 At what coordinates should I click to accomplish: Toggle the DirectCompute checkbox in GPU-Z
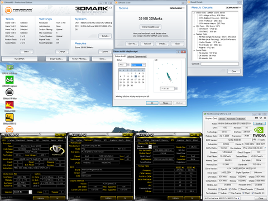click(240, 189)
